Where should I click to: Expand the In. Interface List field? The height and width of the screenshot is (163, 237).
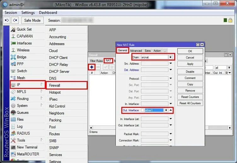[171, 119]
